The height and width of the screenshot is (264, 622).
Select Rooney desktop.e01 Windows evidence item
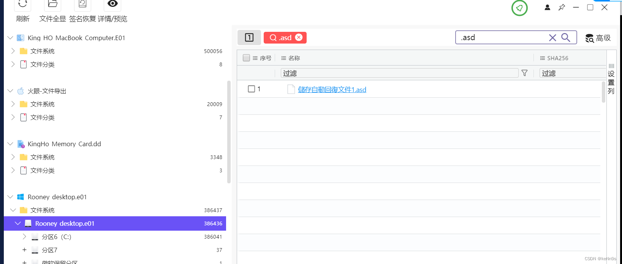pos(57,197)
